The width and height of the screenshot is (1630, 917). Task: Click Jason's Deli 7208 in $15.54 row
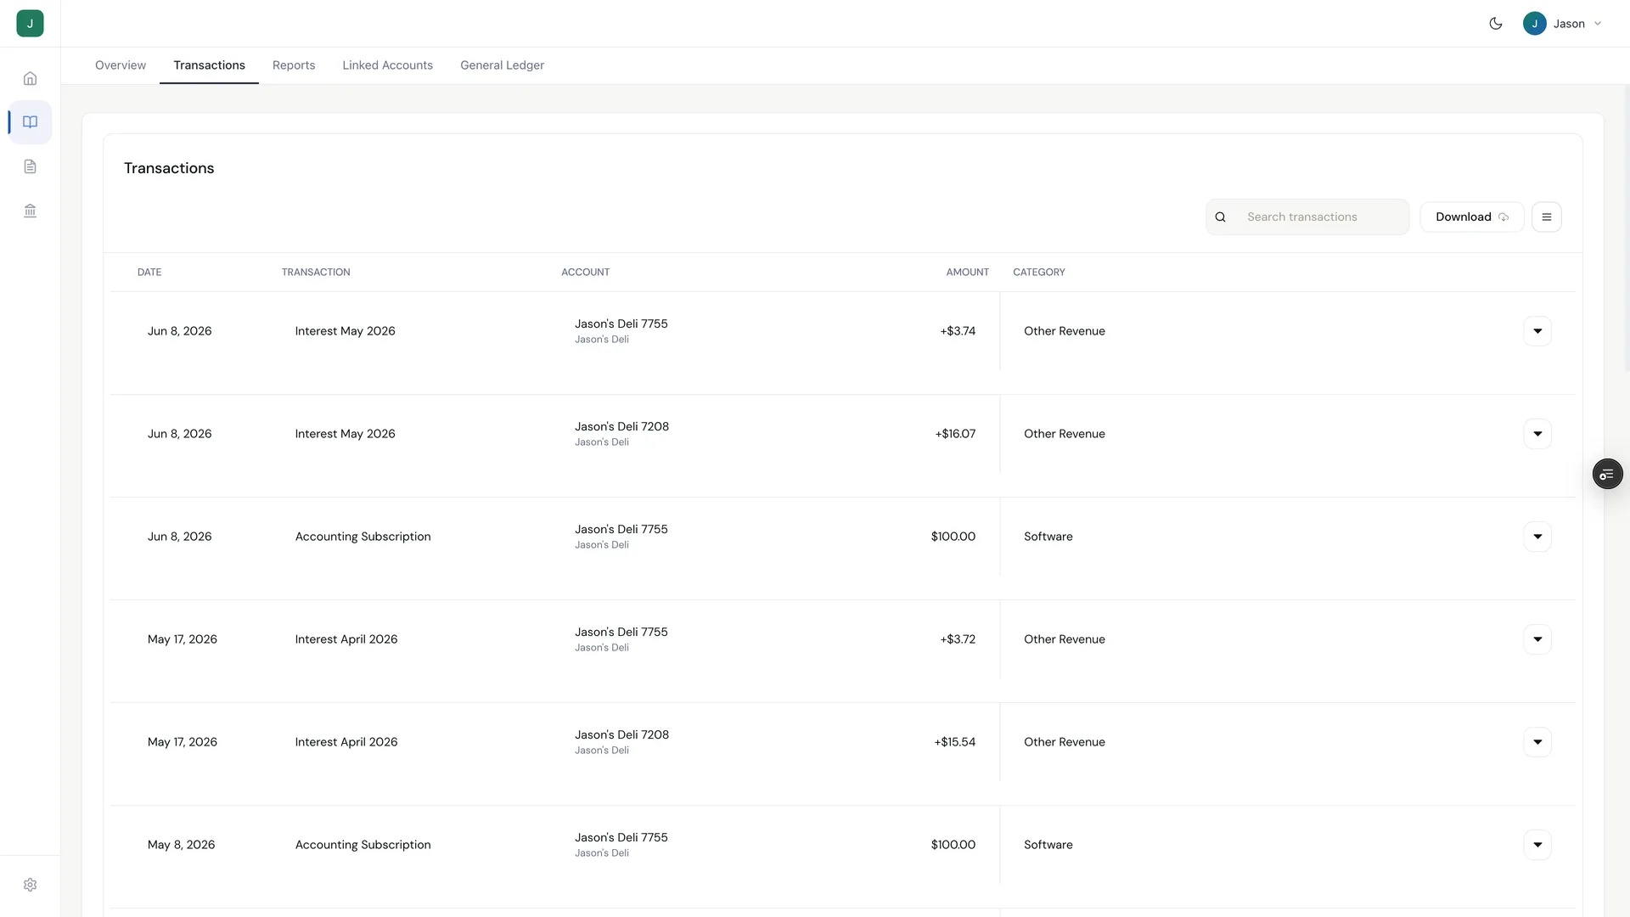(x=621, y=734)
